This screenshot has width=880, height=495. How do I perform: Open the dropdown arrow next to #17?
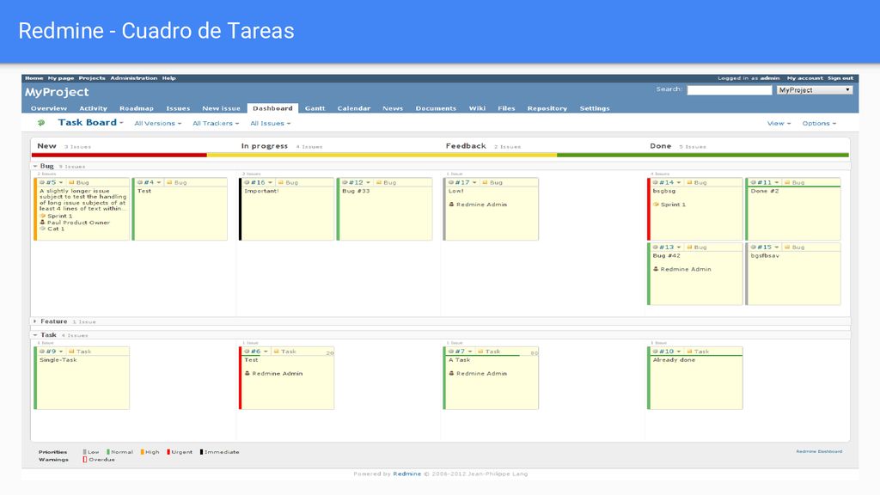pos(474,182)
